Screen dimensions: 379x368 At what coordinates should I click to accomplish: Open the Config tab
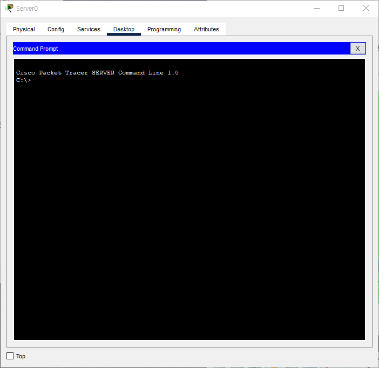tap(56, 29)
